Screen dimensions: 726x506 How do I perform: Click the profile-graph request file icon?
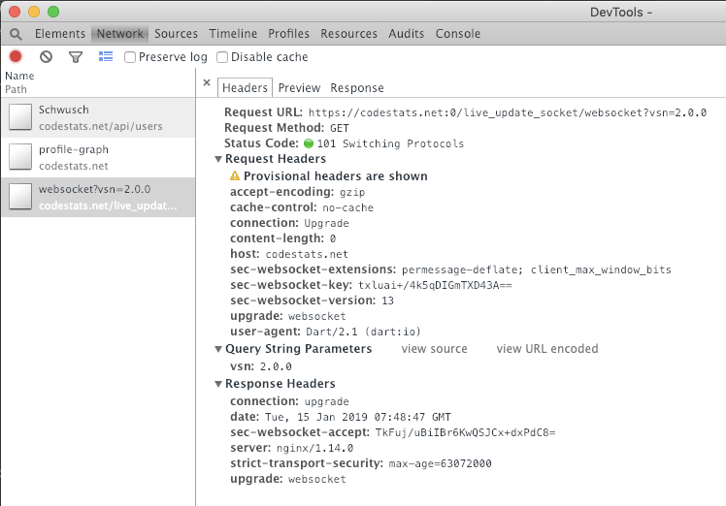tap(20, 157)
